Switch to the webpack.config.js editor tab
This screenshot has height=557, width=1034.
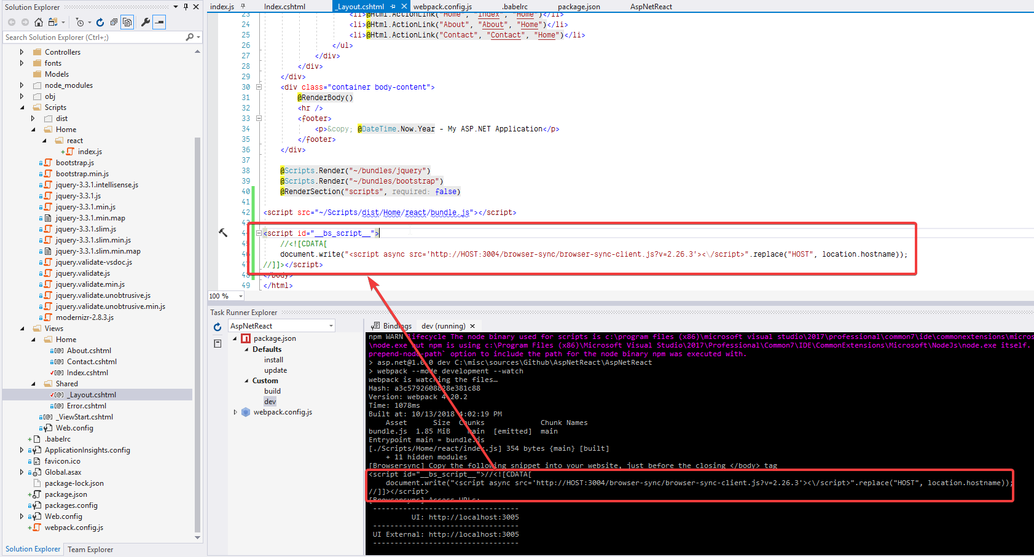click(442, 7)
